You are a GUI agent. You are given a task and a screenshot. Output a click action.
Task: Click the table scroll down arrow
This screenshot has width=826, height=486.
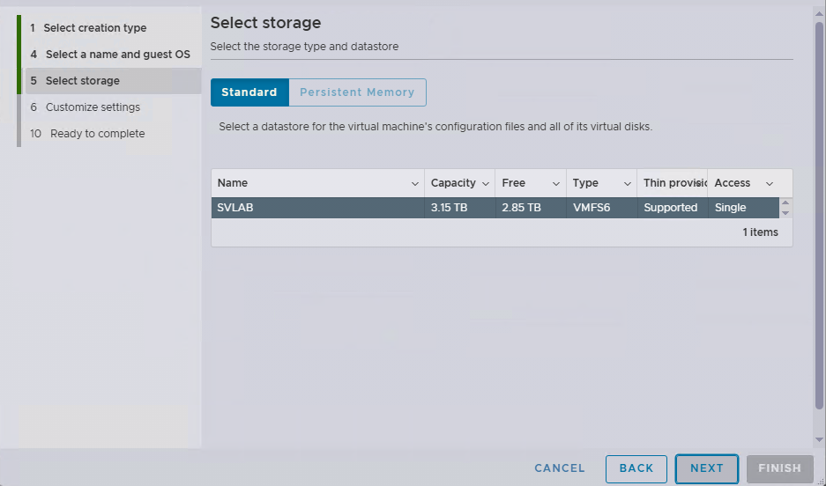[785, 213]
